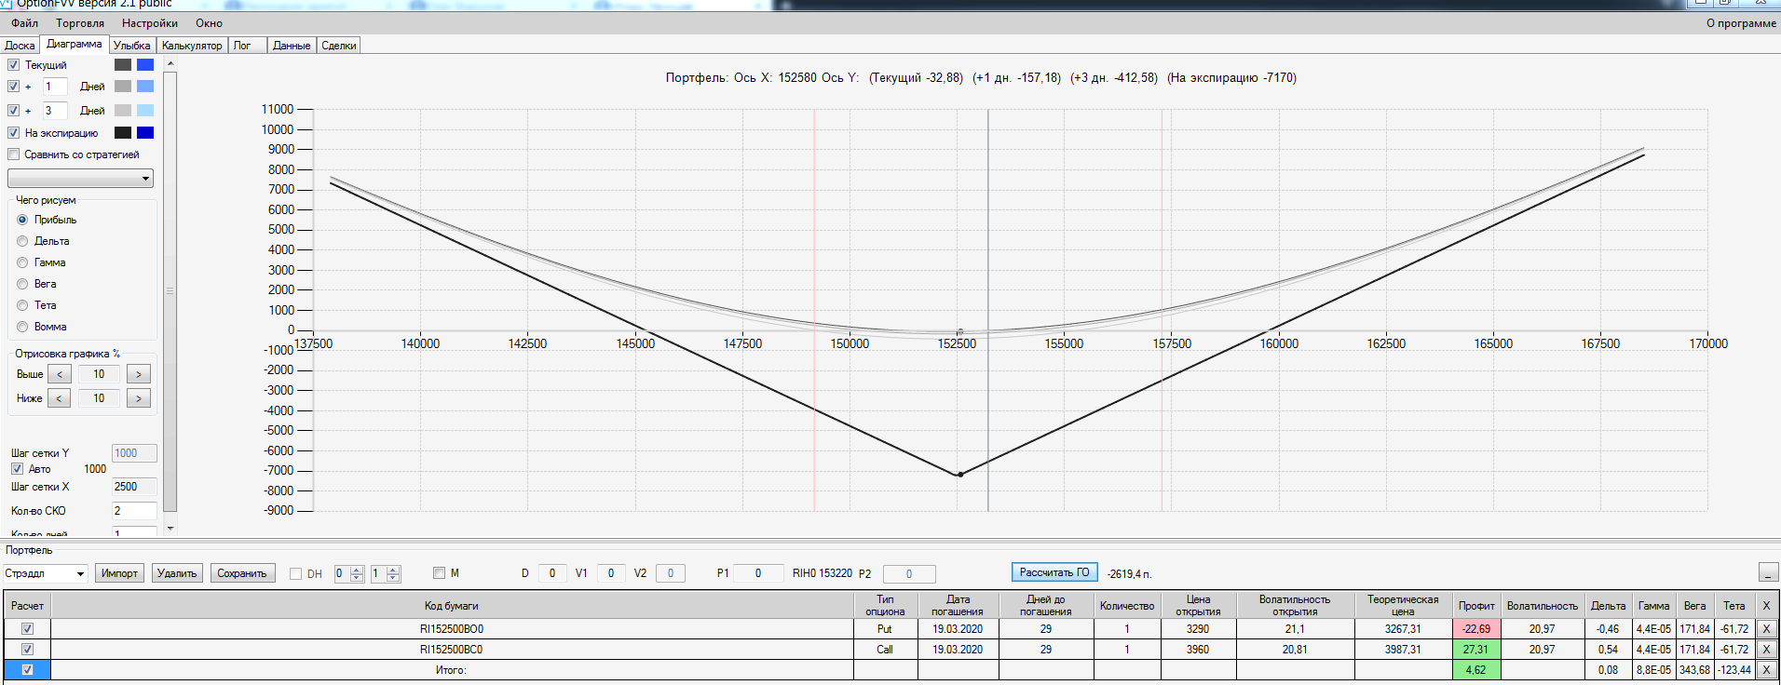Pick the blue Текущий color swatch
This screenshot has width=1781, height=685.
point(145,65)
